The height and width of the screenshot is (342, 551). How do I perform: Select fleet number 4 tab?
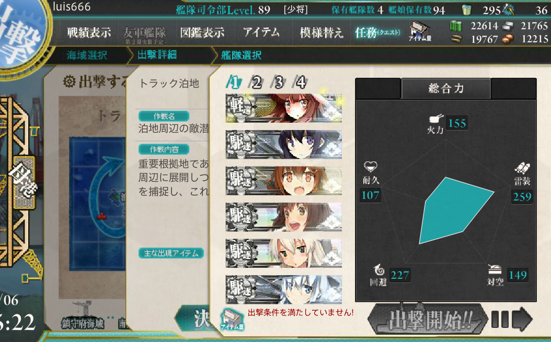point(301,83)
